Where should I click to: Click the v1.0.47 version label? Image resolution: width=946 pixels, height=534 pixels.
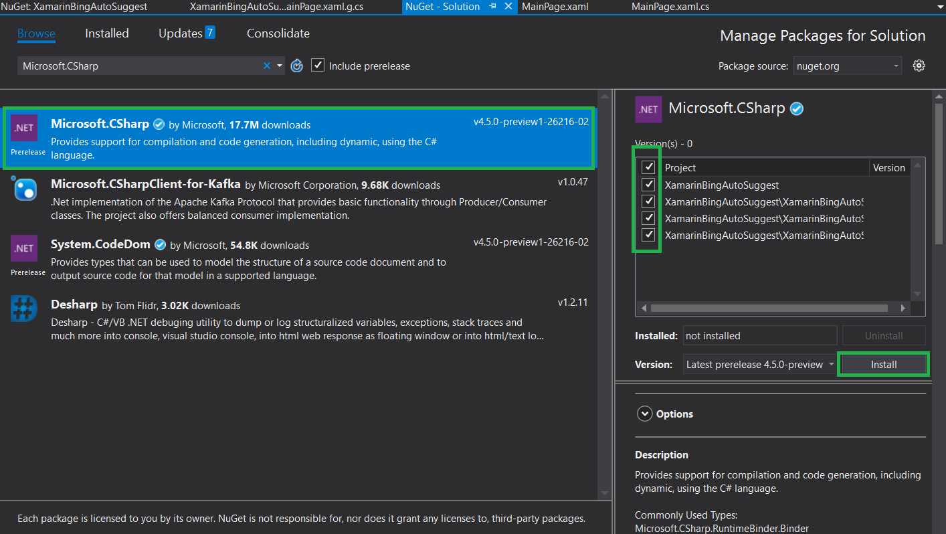[x=573, y=181]
